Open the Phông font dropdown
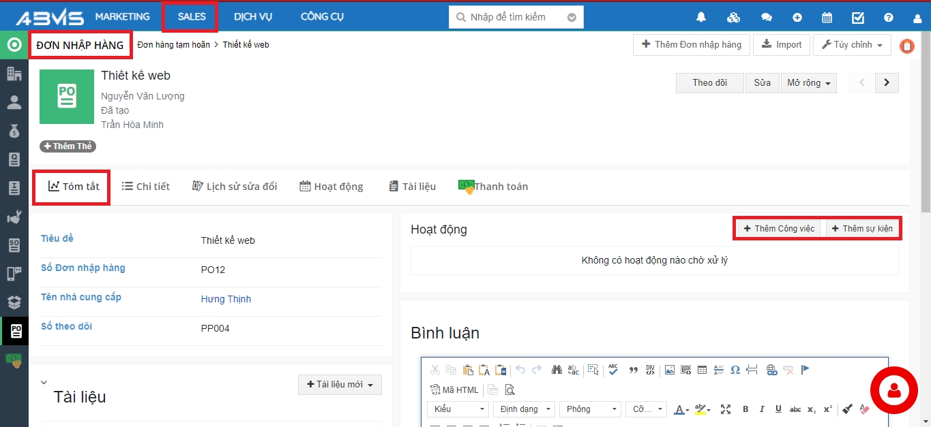Image resolution: width=931 pixels, height=427 pixels. point(589,409)
